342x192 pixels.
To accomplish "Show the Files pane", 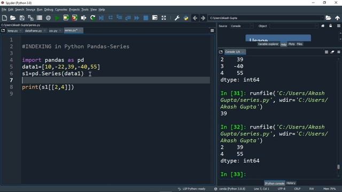I will pos(299,44).
